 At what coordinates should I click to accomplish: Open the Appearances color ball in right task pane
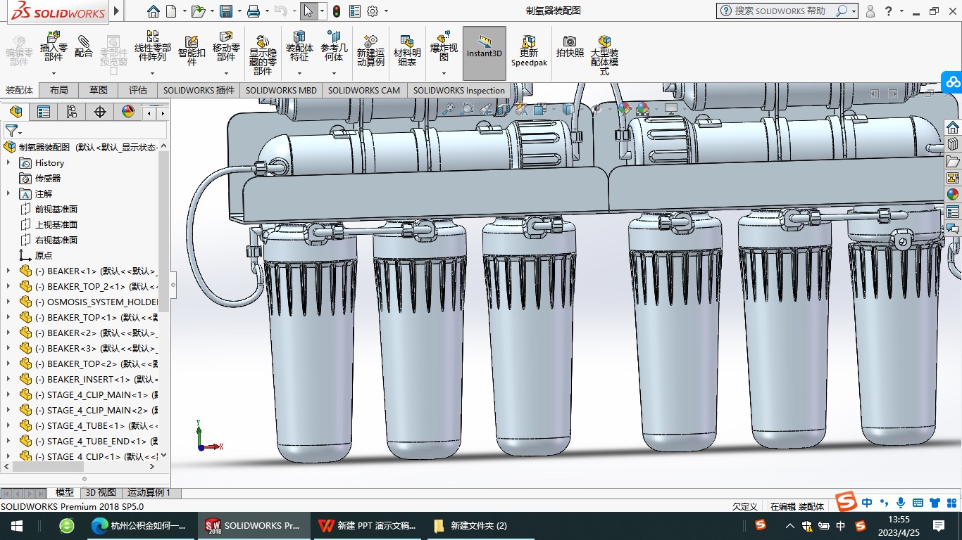[x=952, y=195]
